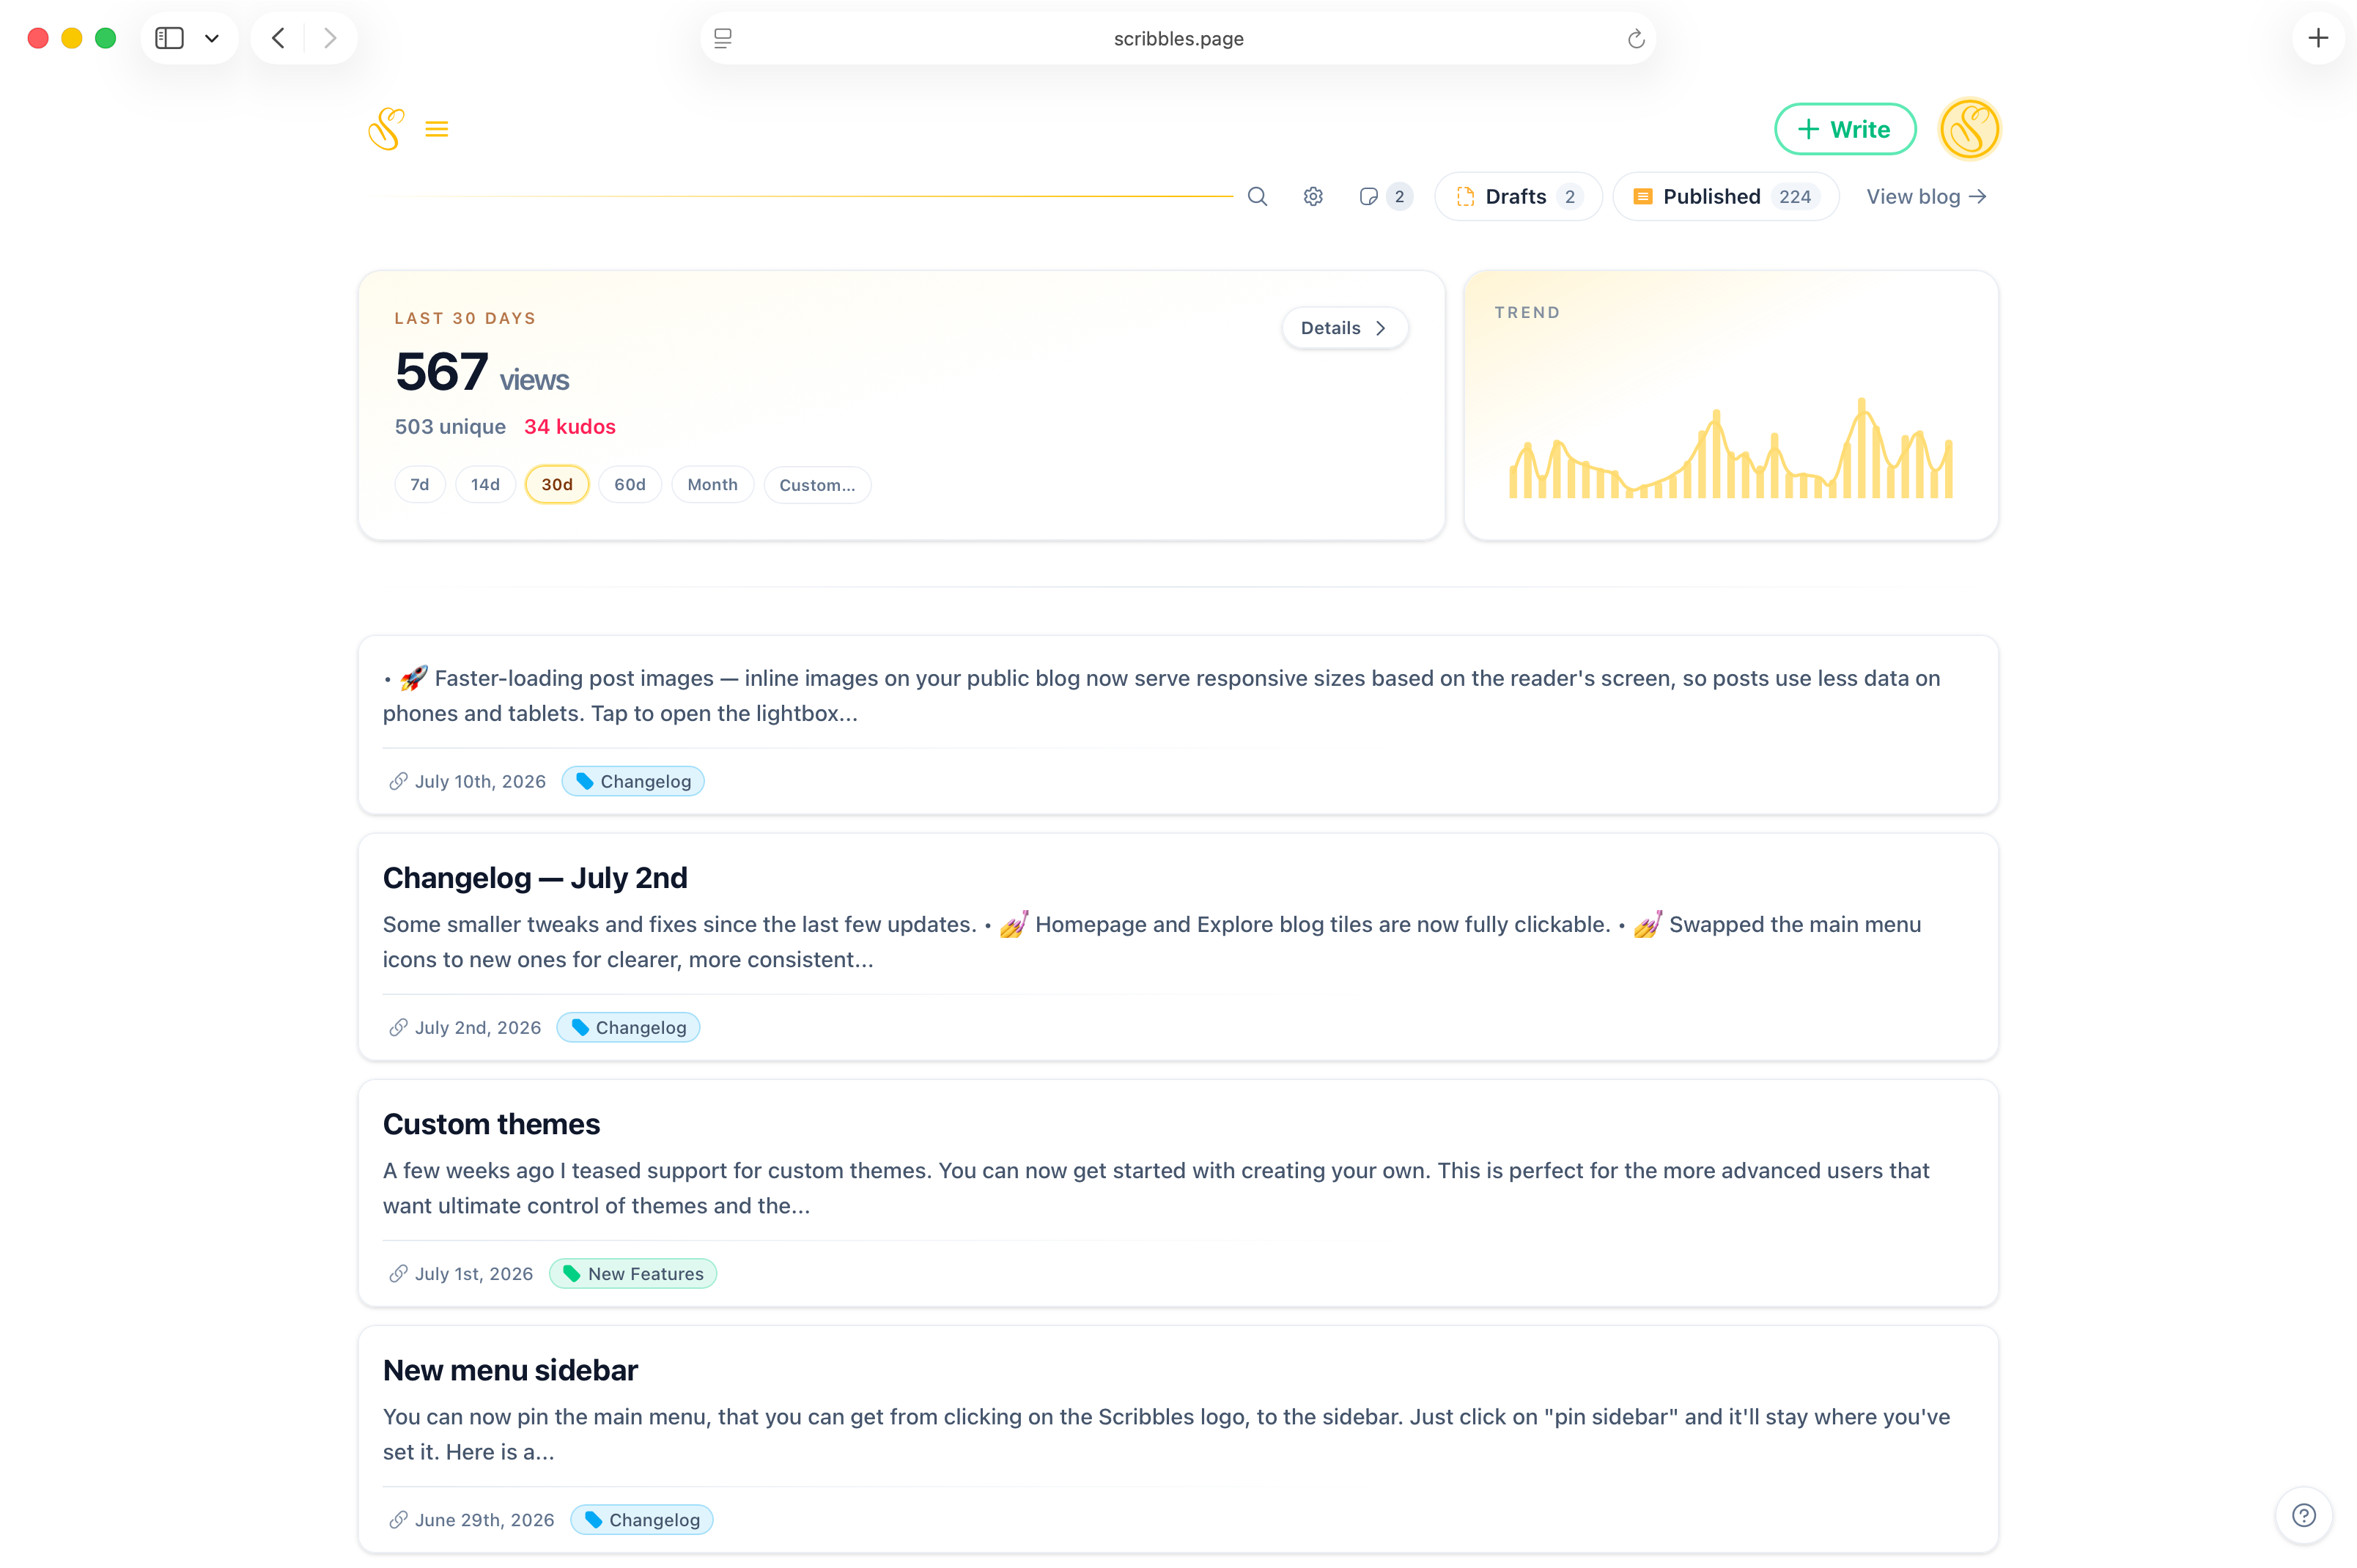
Task: Expand the sidebar options dropdown chevron
Action: click(x=212, y=38)
